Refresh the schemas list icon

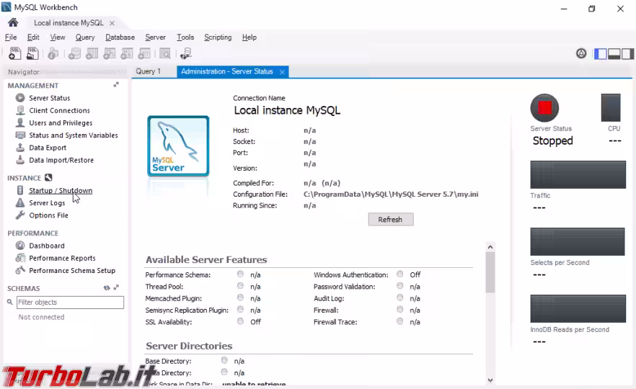coord(107,288)
